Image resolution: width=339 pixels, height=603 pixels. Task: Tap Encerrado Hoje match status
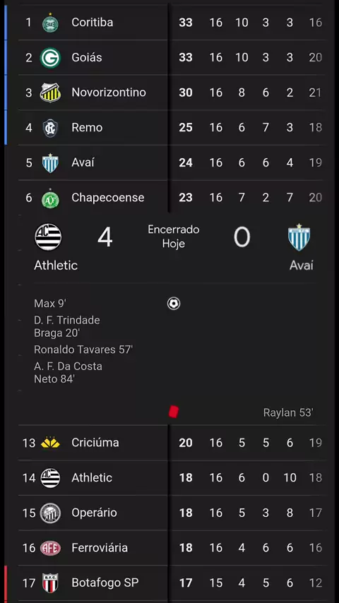174,237
